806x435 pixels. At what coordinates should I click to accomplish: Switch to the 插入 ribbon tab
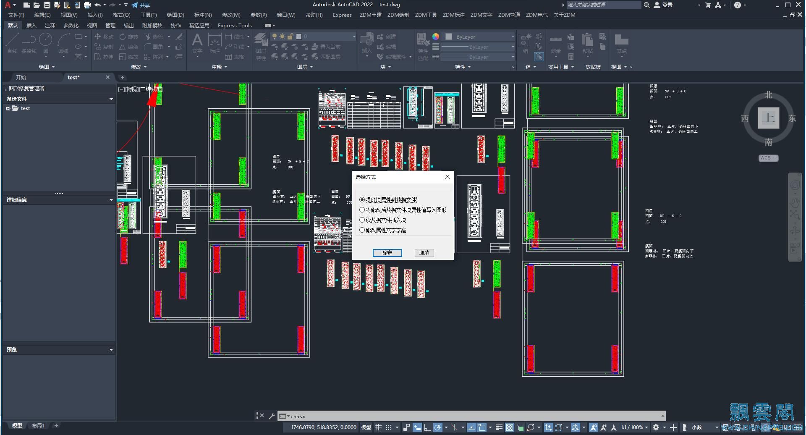31,25
